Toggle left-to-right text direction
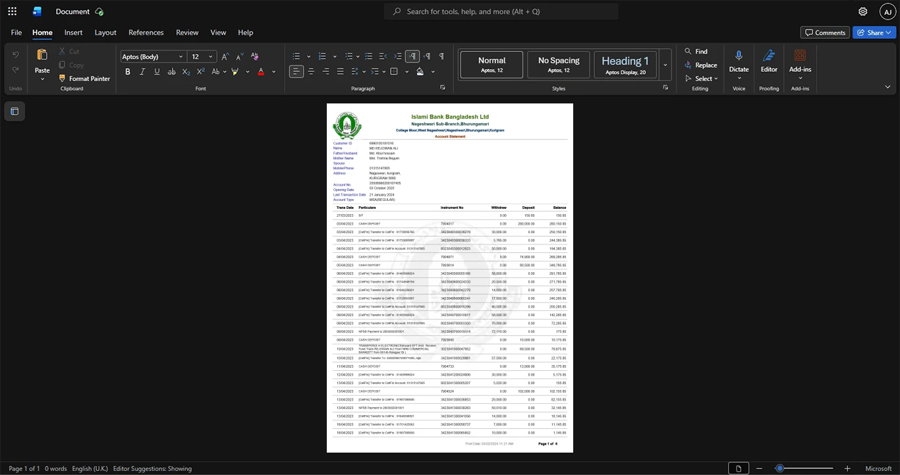 pos(412,57)
